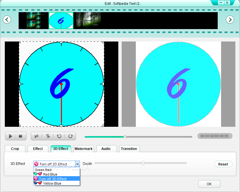
Task: Open the Transition tab
Action: [x=129, y=149]
